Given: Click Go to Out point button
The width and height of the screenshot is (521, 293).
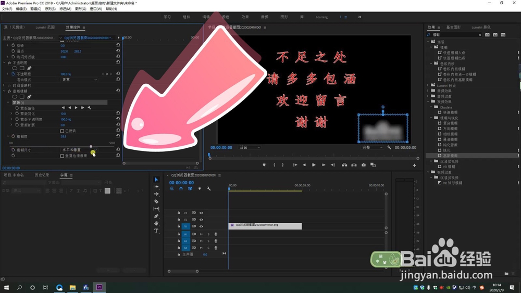Looking at the screenshot, I should [332, 165].
